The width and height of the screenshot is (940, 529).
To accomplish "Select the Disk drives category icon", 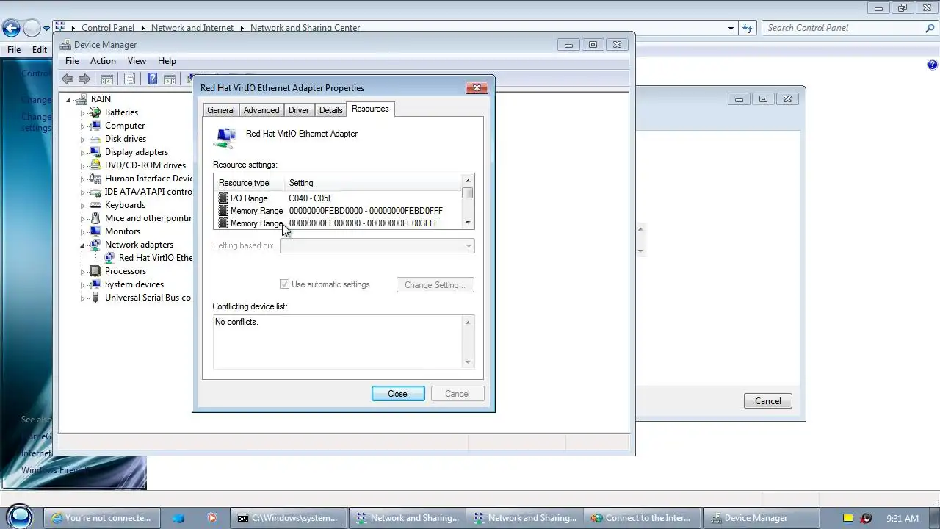I will pos(95,139).
